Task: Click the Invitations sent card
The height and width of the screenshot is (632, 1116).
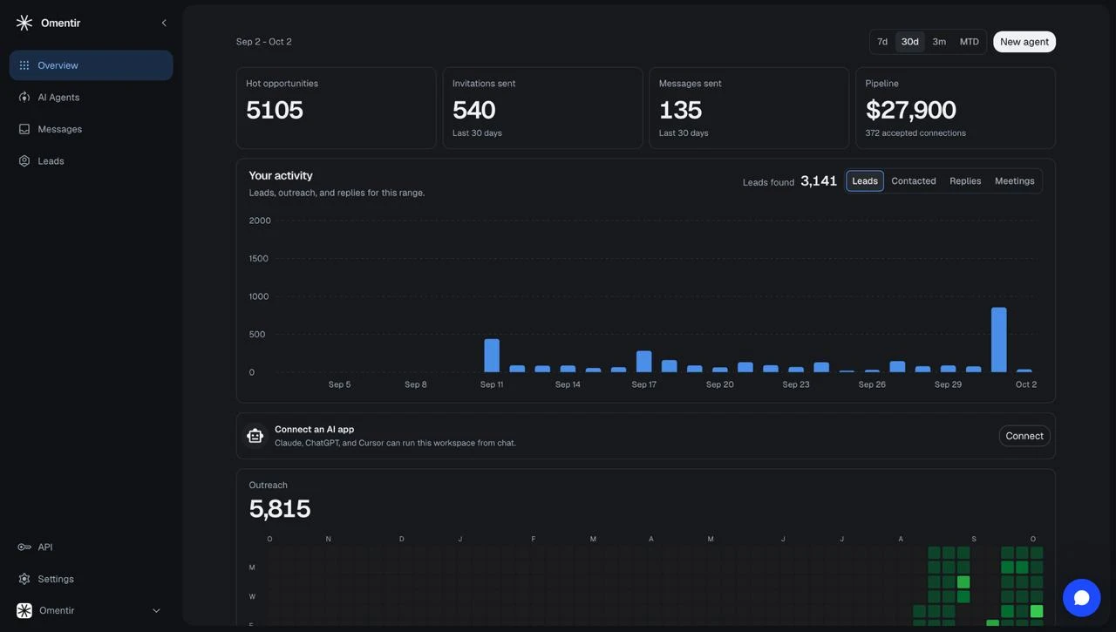Action: pos(542,108)
